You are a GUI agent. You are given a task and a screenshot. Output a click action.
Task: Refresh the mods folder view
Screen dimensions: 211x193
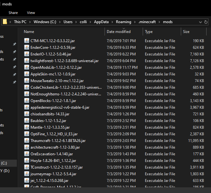point(206,22)
